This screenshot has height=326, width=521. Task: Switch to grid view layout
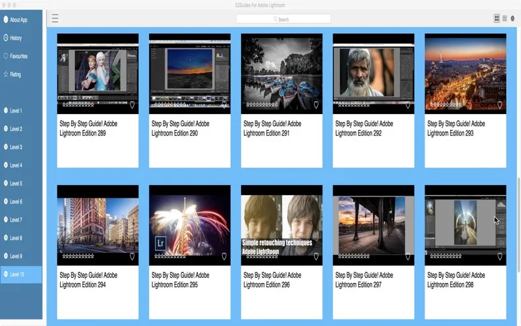point(497,18)
